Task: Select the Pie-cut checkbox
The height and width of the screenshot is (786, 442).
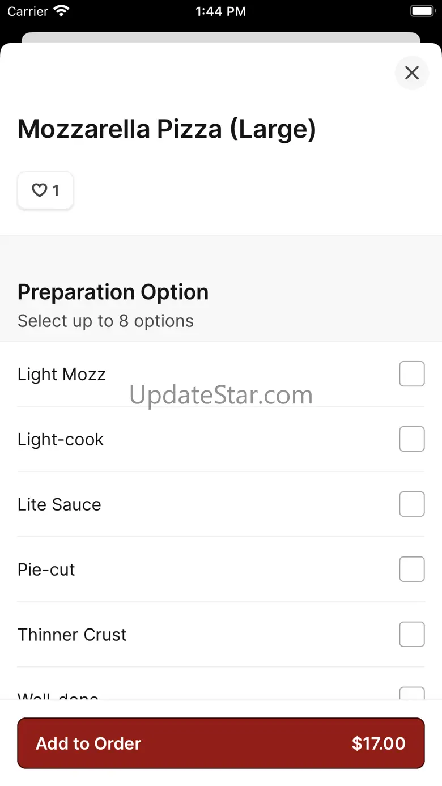Action: [412, 570]
